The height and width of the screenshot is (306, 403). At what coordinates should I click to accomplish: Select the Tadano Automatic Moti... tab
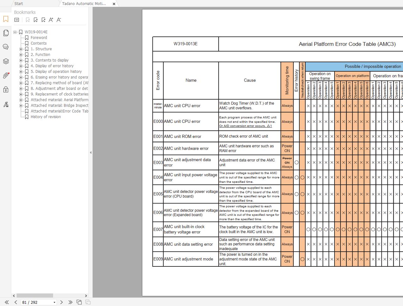pyautogui.click(x=84, y=4)
